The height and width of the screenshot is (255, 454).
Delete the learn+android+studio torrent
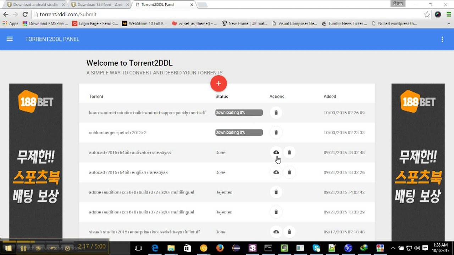pyautogui.click(x=276, y=113)
